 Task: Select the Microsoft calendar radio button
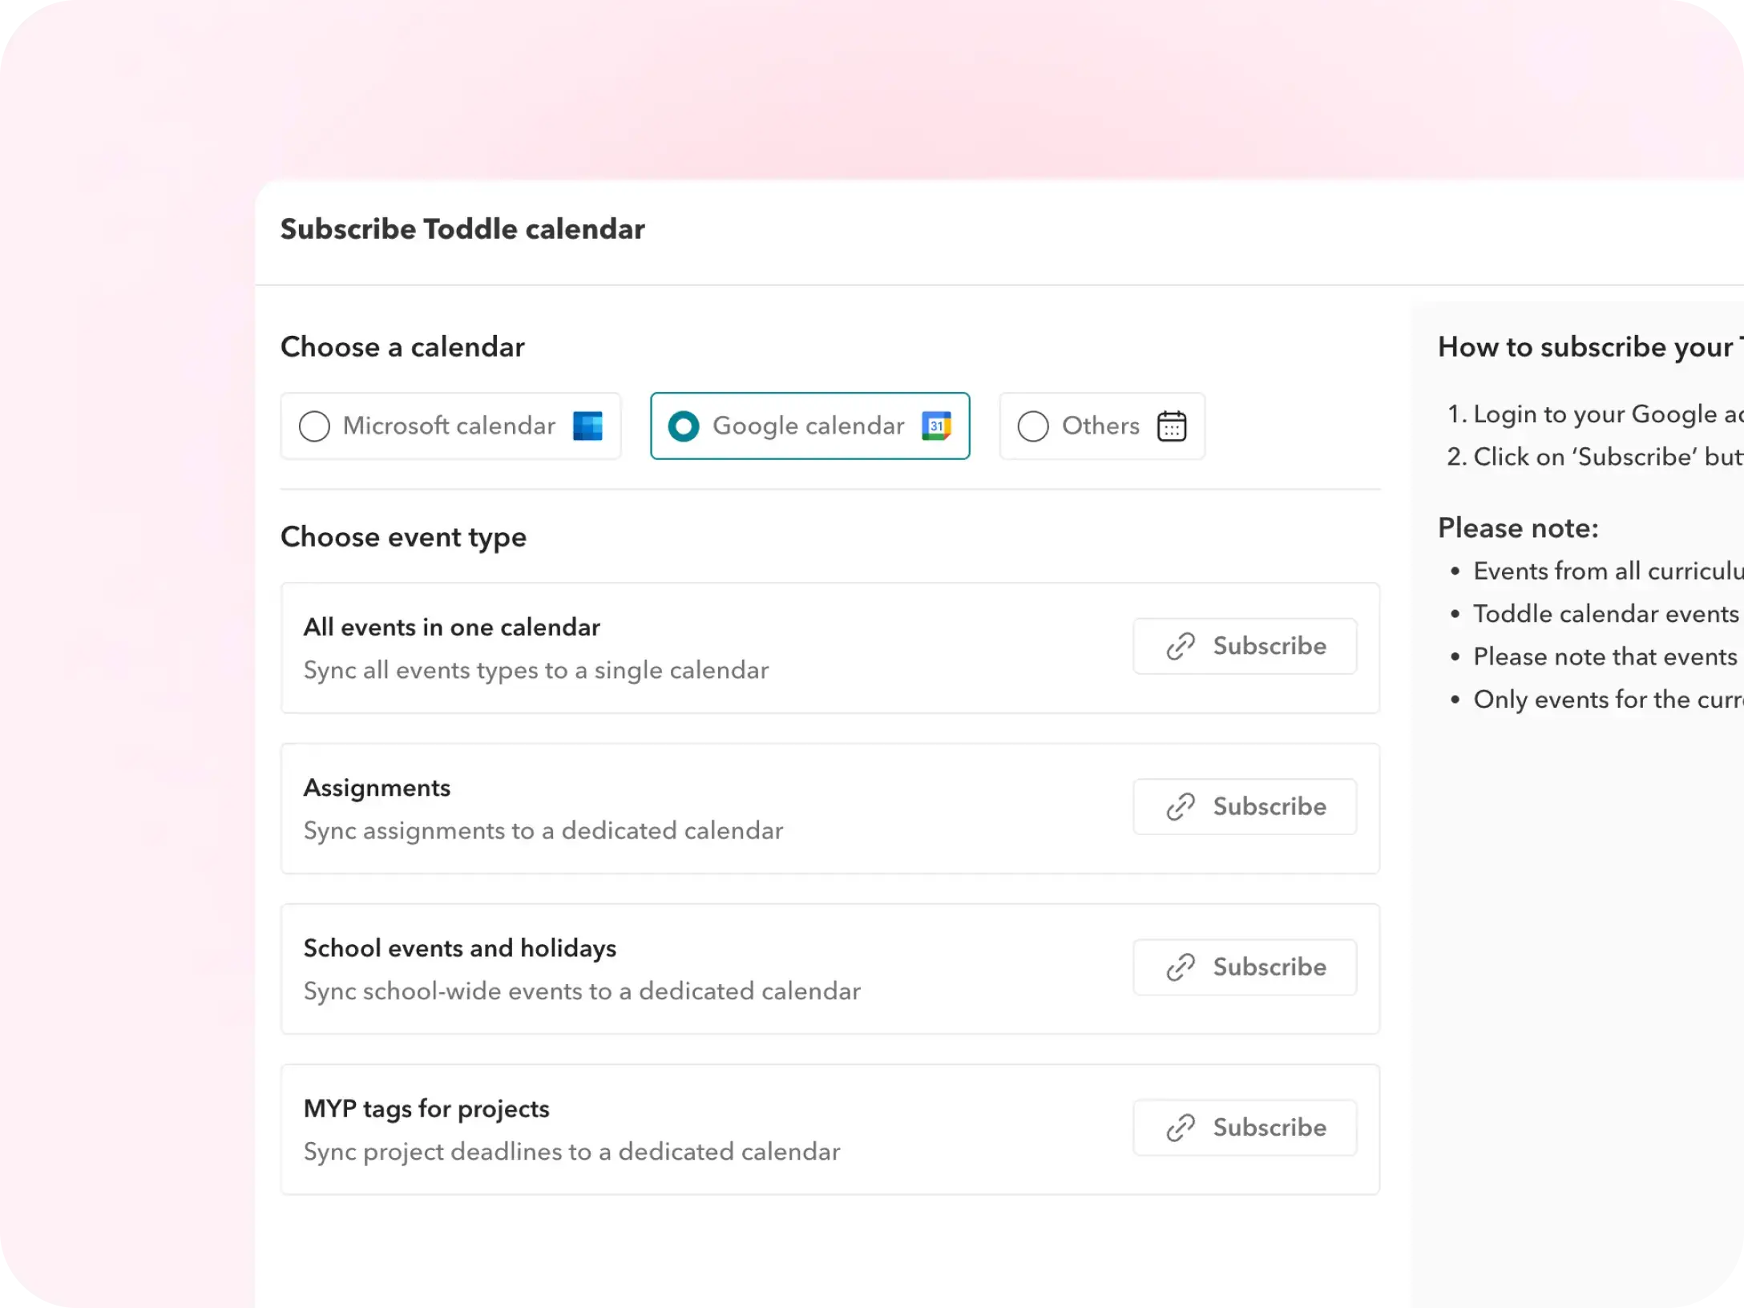coord(314,426)
